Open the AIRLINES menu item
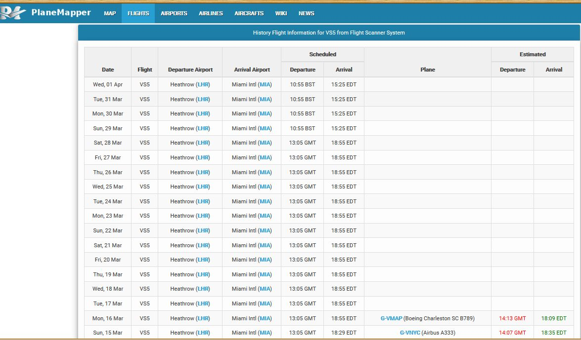Image resolution: width=581 pixels, height=340 pixels. 211,13
